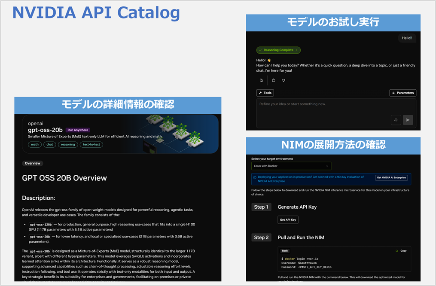Open the Tools menu with wrench icon
Screen dimensions: 436x286
tap(265, 92)
